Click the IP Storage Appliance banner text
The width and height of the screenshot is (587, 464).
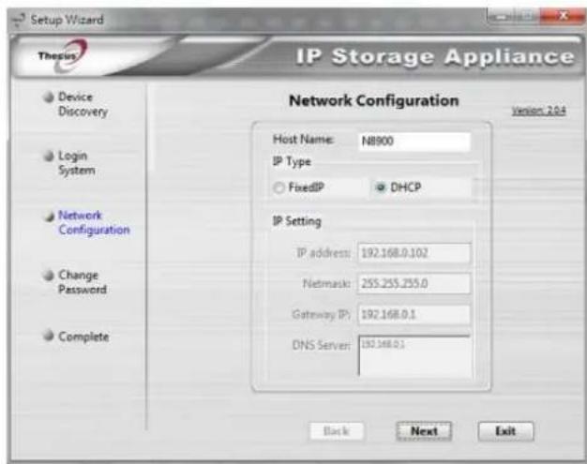point(435,57)
